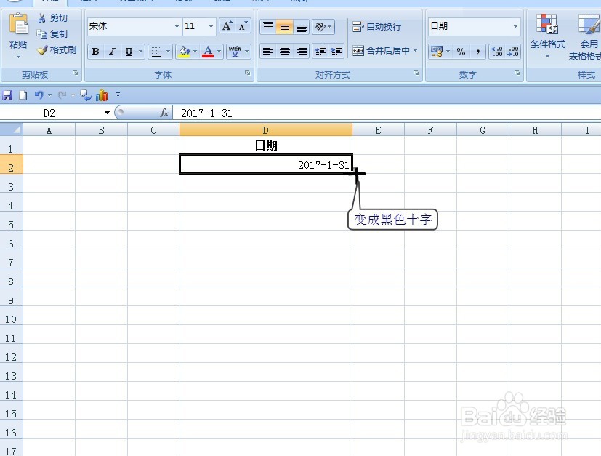The image size is (601, 456).
Task: Toggle bold formatting on selected cell
Action: pos(94,52)
